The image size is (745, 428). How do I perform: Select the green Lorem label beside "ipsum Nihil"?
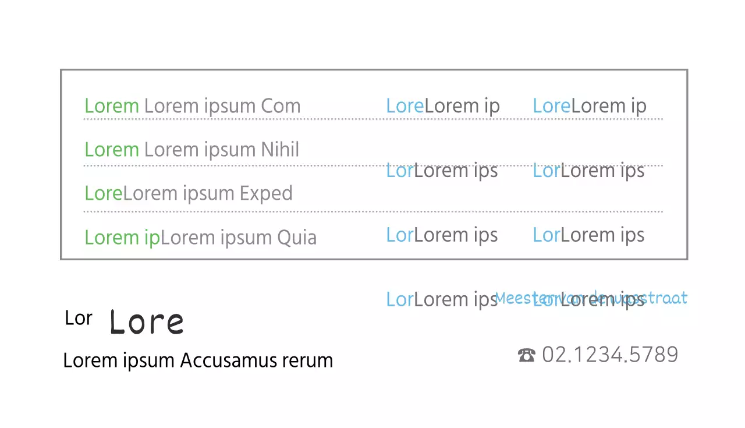[112, 150]
